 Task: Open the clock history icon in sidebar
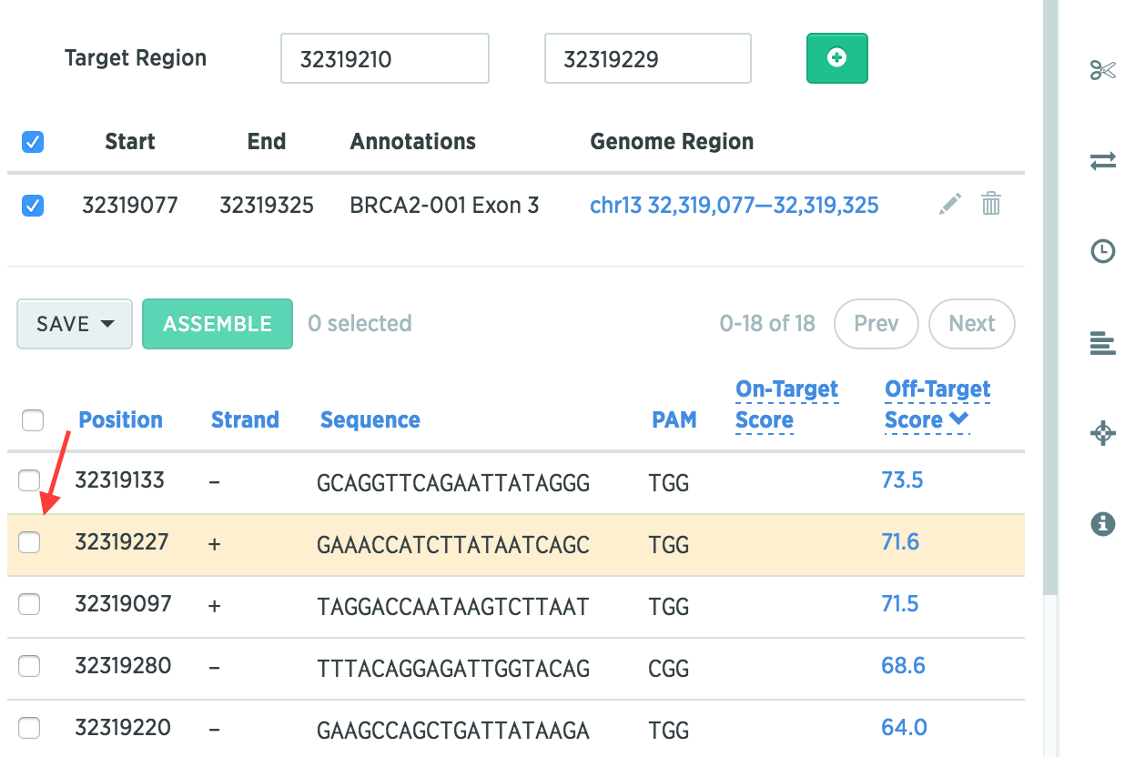(1102, 252)
